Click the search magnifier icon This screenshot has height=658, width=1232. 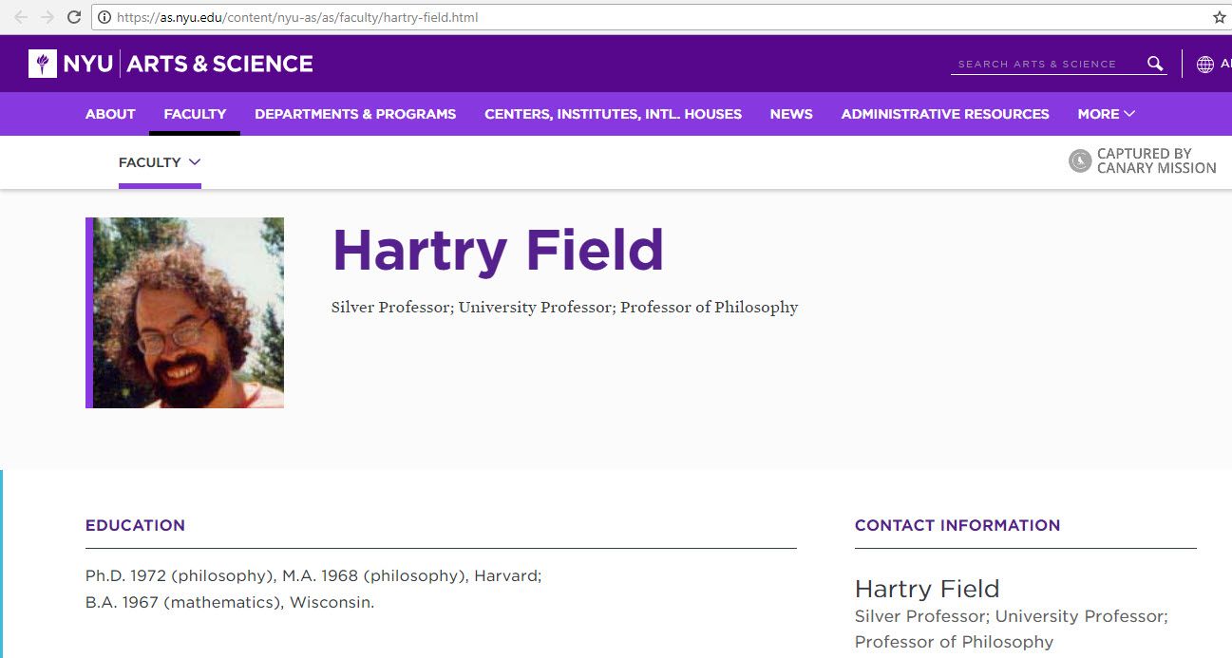click(1154, 63)
